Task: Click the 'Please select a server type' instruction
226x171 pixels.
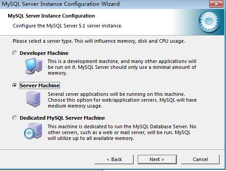Action: (x=99, y=41)
